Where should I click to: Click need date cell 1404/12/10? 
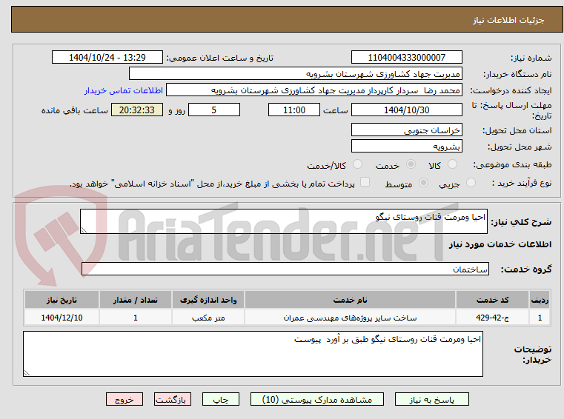click(62, 318)
